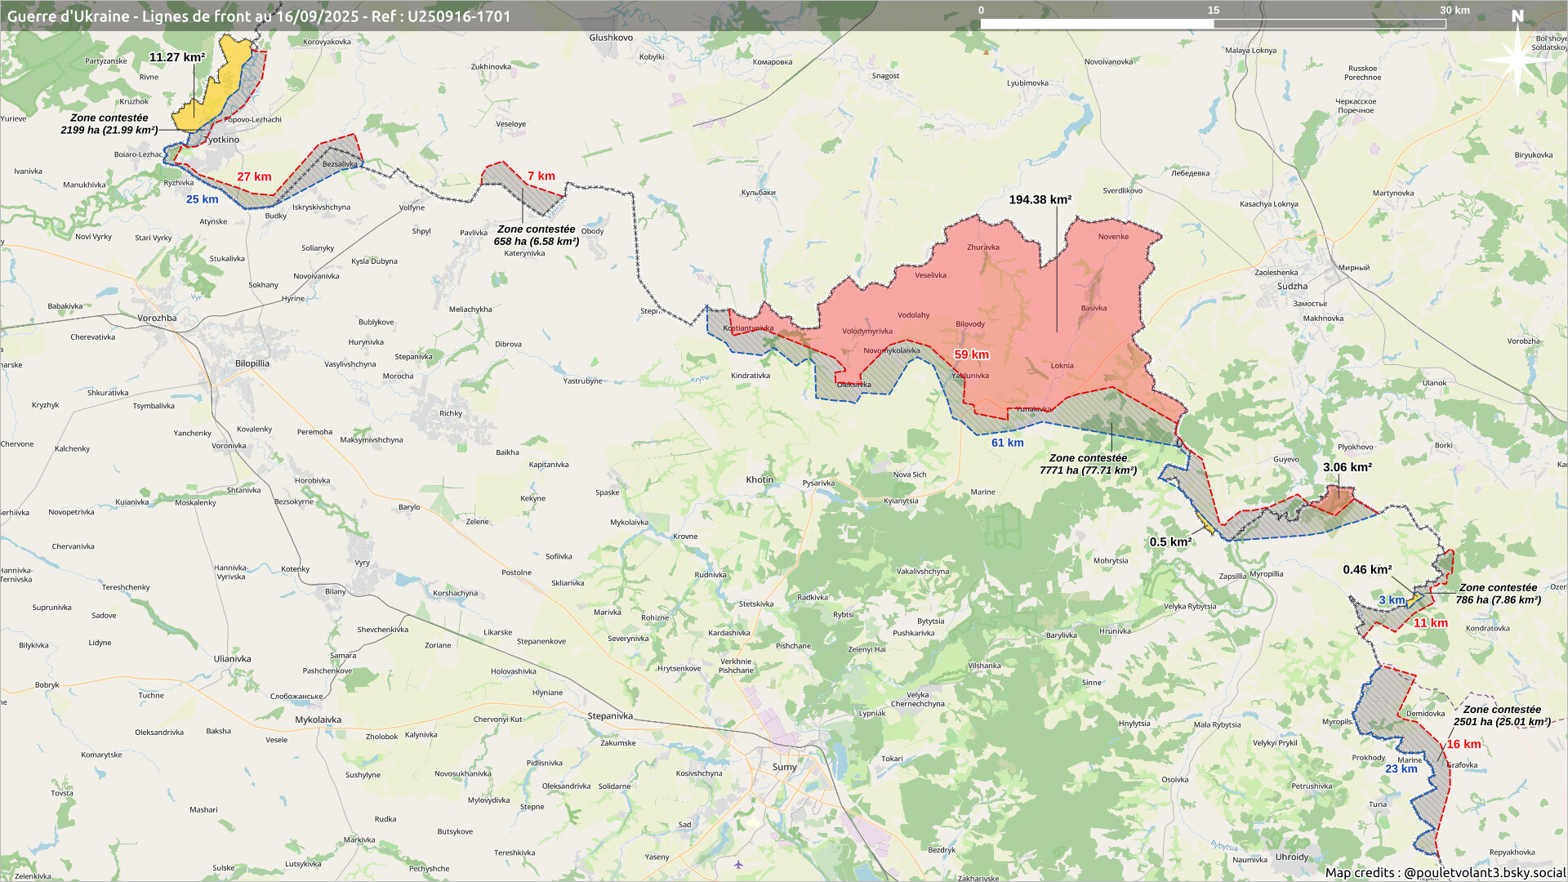Click the blue 23 km label
The height and width of the screenshot is (882, 1568).
[1401, 768]
